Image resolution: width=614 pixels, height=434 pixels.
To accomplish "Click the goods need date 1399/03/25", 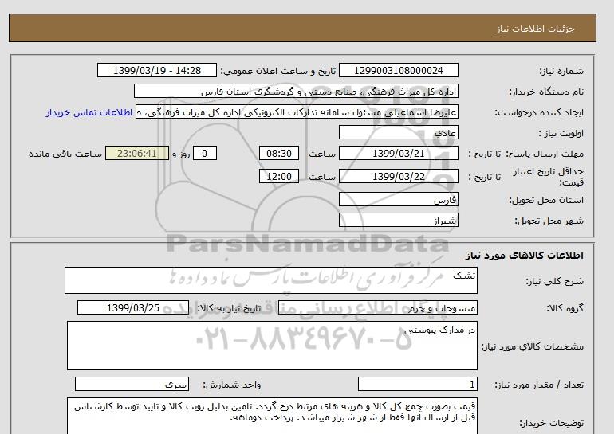I will tap(133, 307).
